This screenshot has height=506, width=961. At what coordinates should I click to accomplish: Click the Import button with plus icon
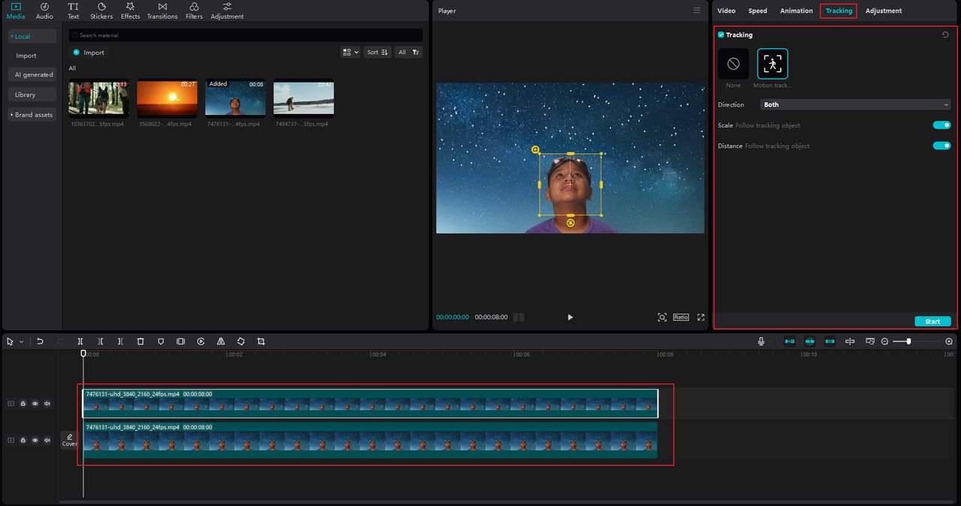89,53
